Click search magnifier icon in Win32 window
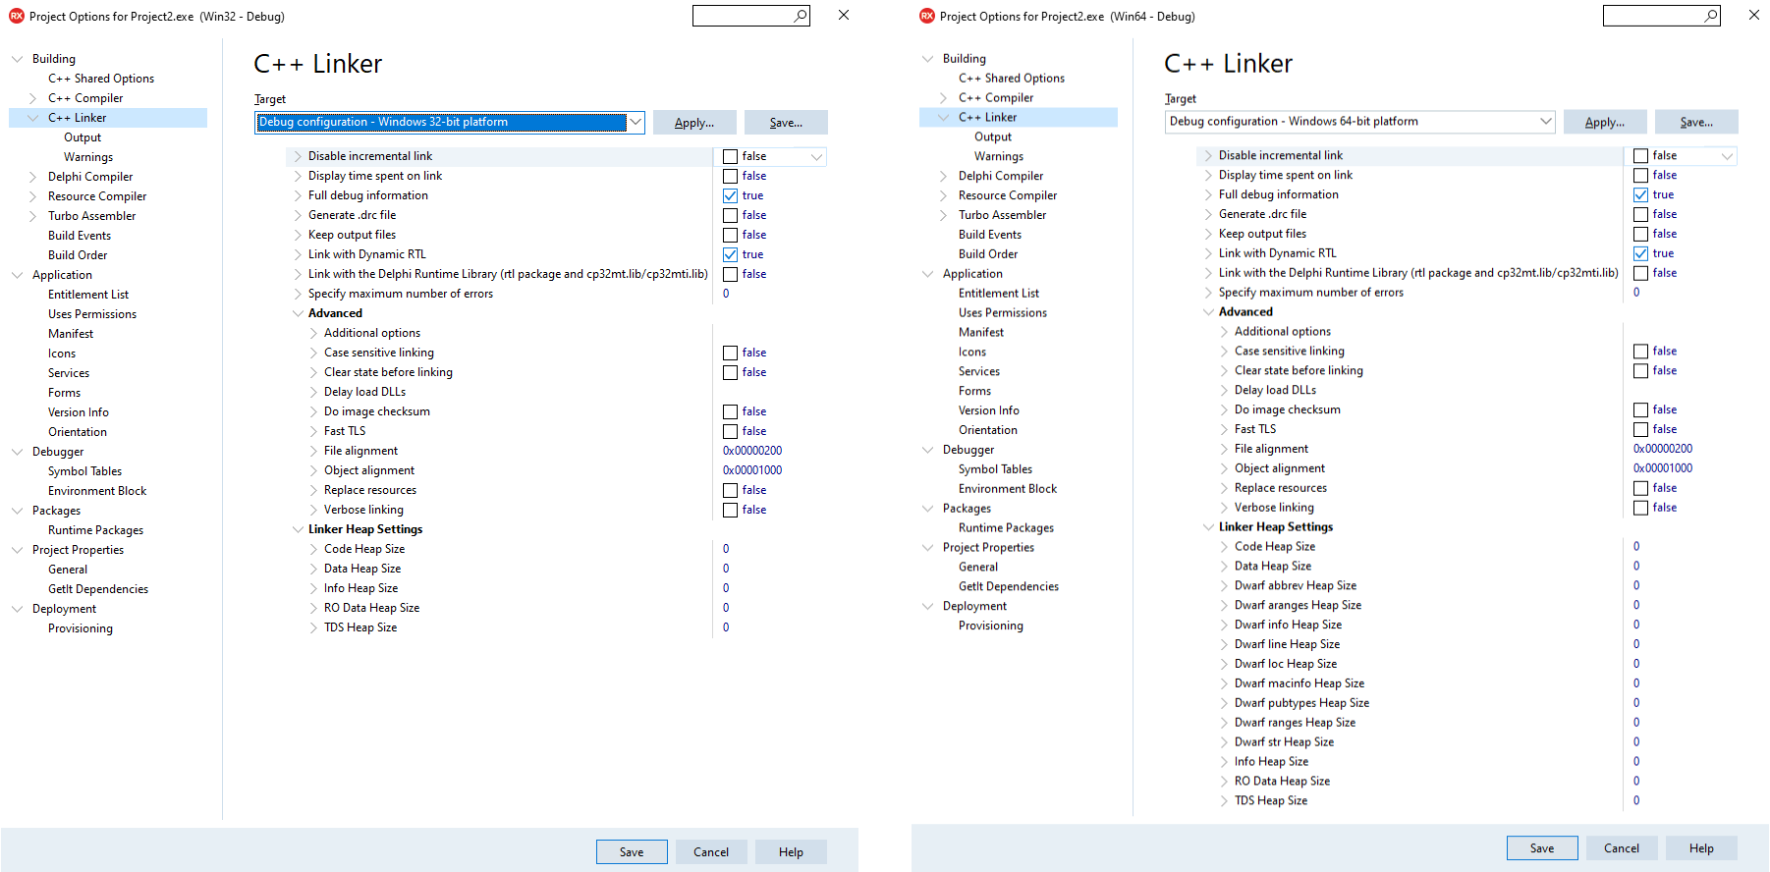Screen dimensions: 1770x872 coord(801,16)
